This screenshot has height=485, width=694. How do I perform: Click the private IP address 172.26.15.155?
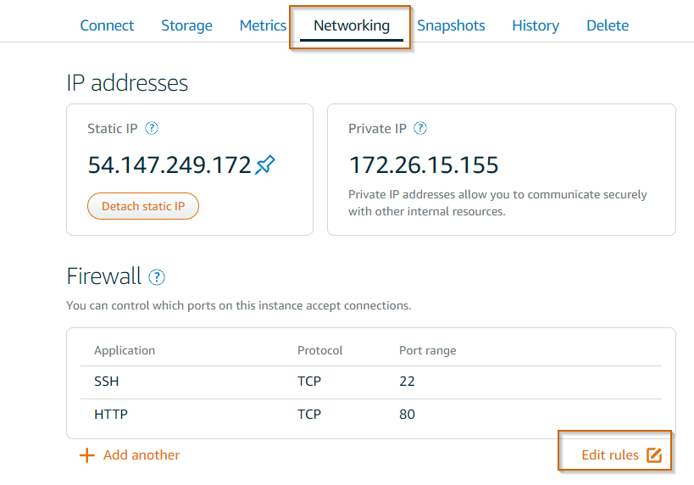(424, 165)
